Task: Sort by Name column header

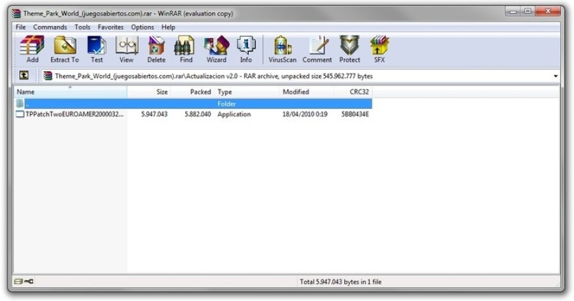Action: coord(70,92)
